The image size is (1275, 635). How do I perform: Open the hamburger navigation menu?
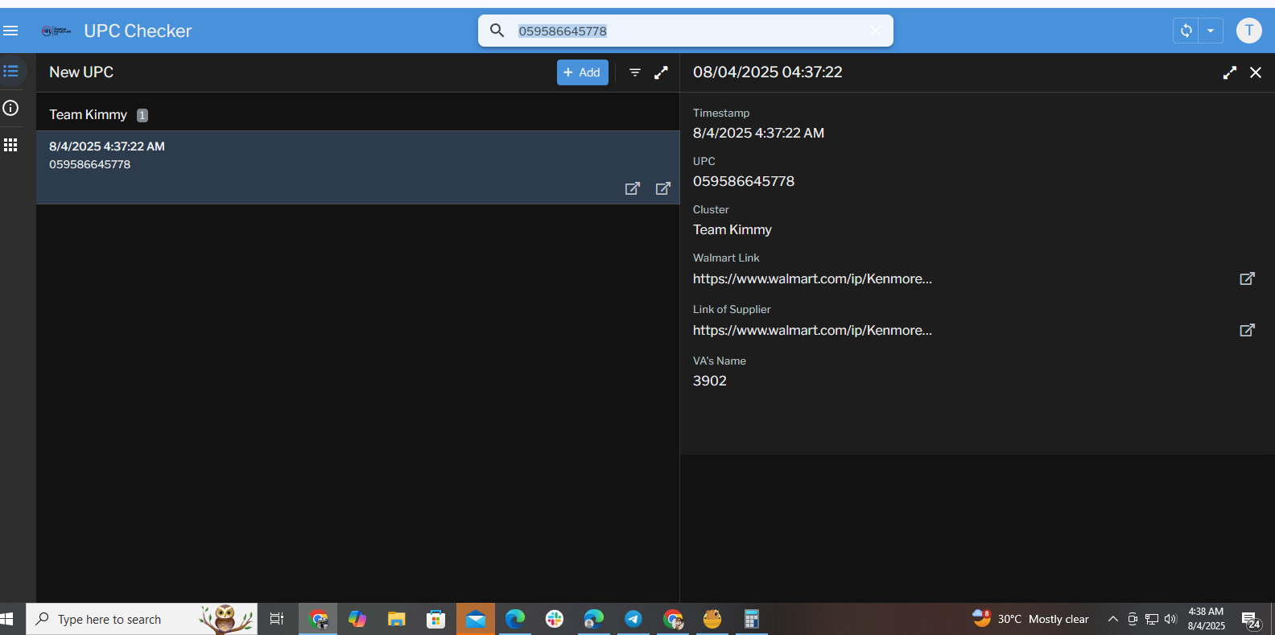10,31
